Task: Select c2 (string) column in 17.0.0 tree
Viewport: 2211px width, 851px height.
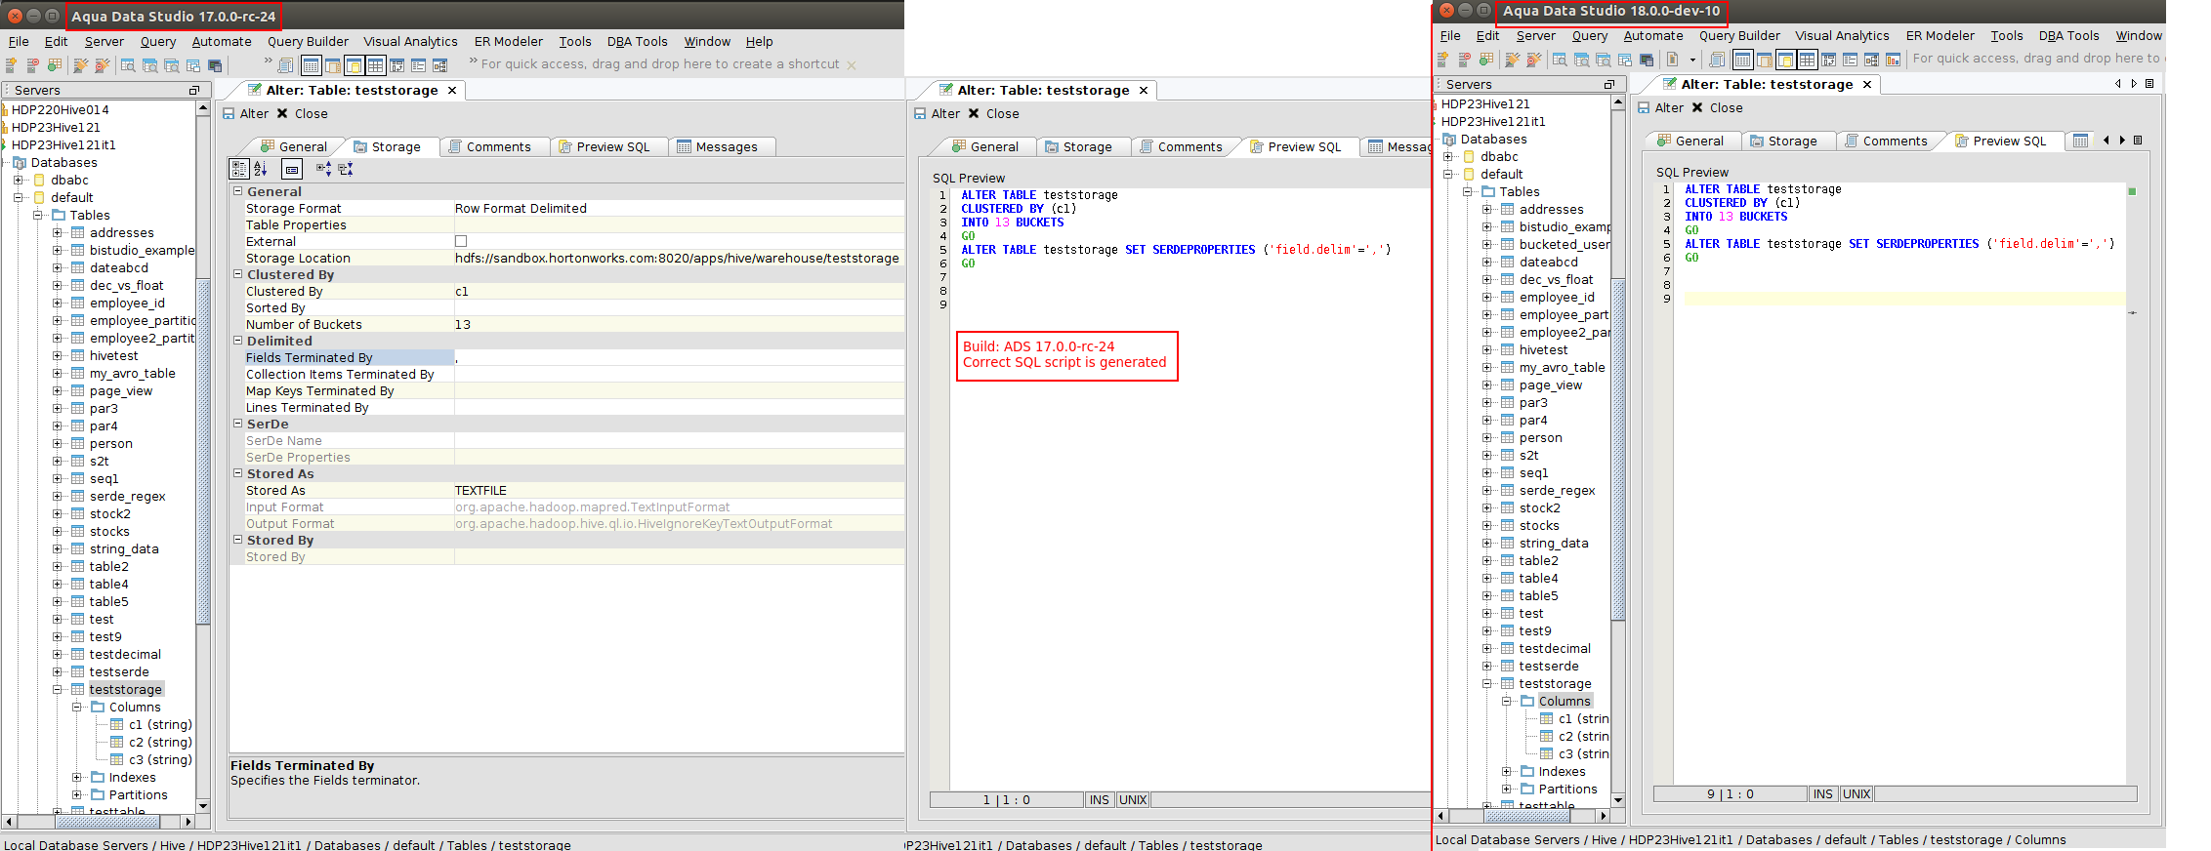Action: pyautogui.click(x=160, y=742)
